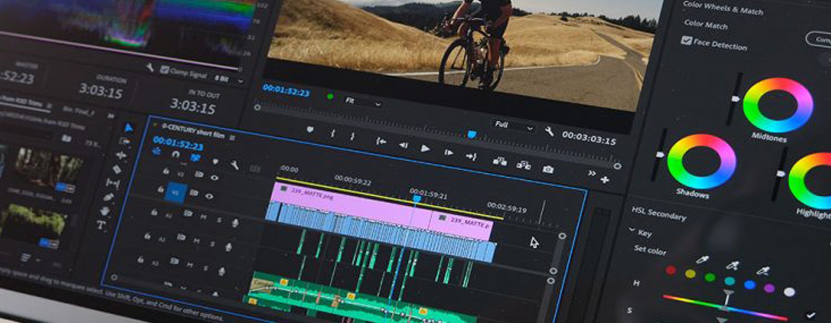Click the timeline playhead marker

coord(417,199)
